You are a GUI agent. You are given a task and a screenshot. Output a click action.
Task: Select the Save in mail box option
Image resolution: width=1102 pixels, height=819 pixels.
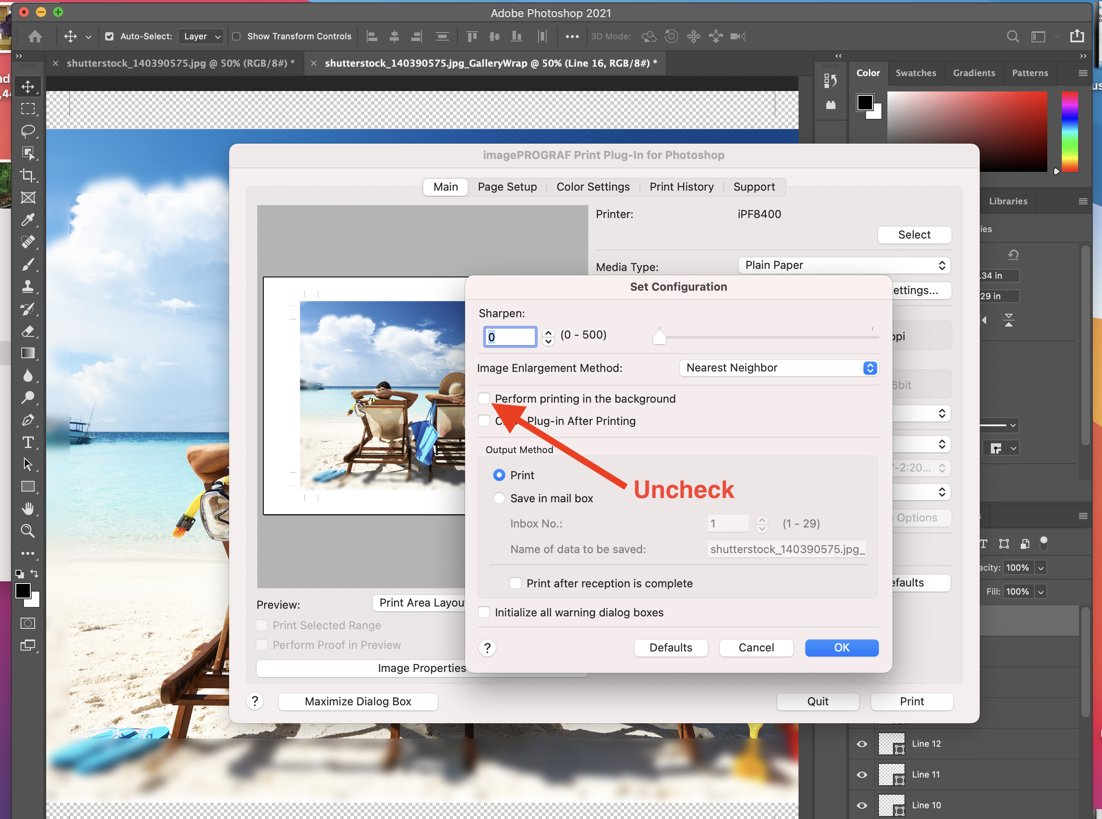(499, 498)
